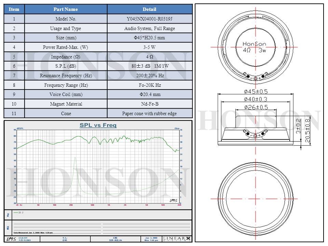Select the Item column header
The image size is (328, 246).
tap(14, 9)
